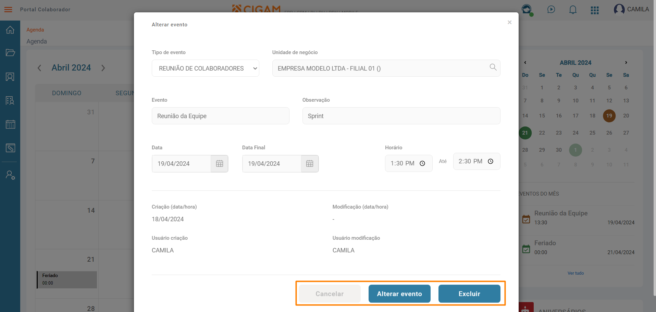The height and width of the screenshot is (312, 656).
Task: Select day 30 in mini calendar
Action: (x=559, y=150)
